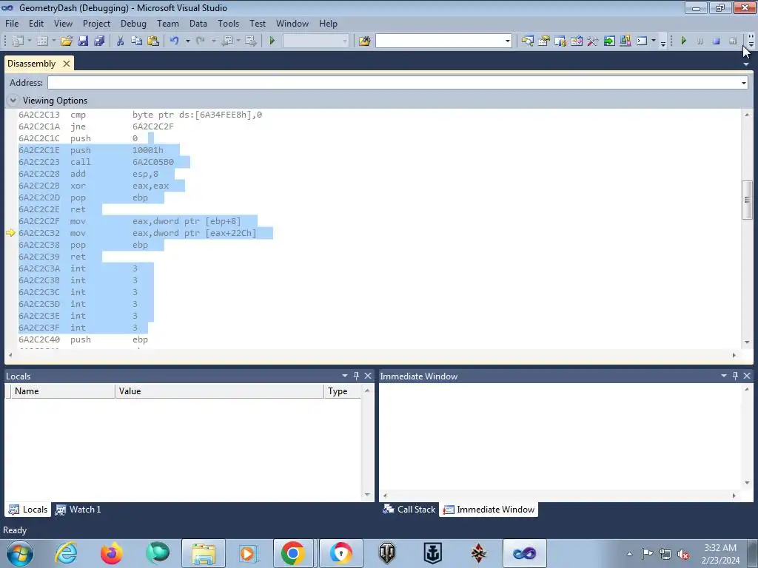758x568 pixels.
Task: Click the Value column header in Locals
Action: pyautogui.click(x=219, y=391)
